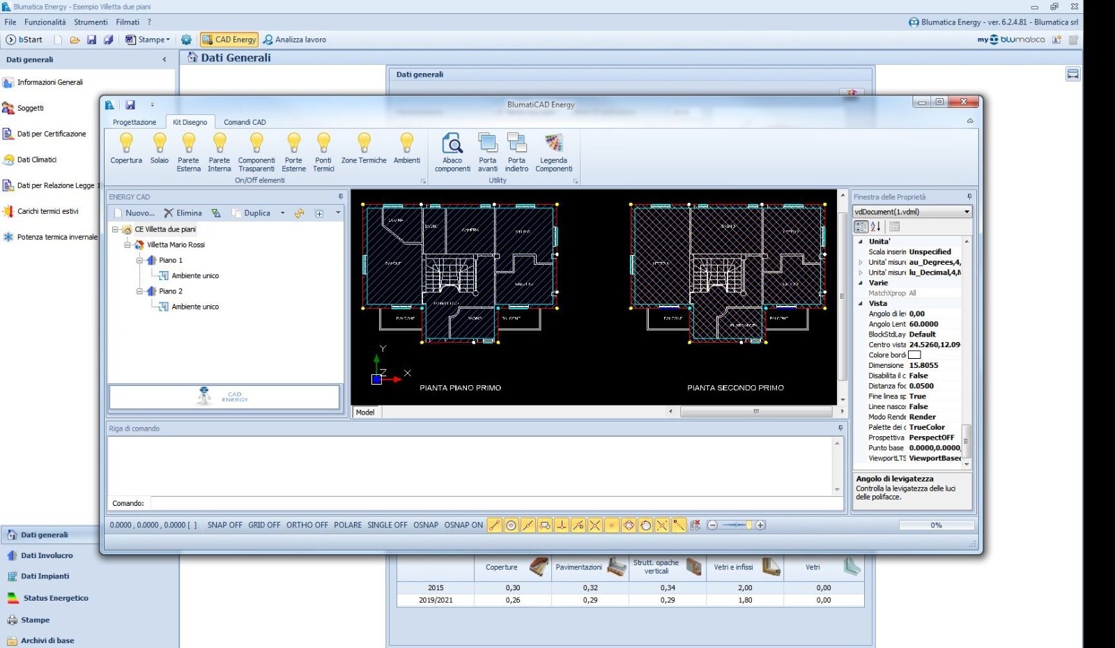This screenshot has width=1115, height=648.
Task: Click perpendicular osnap icon
Action: (562, 525)
